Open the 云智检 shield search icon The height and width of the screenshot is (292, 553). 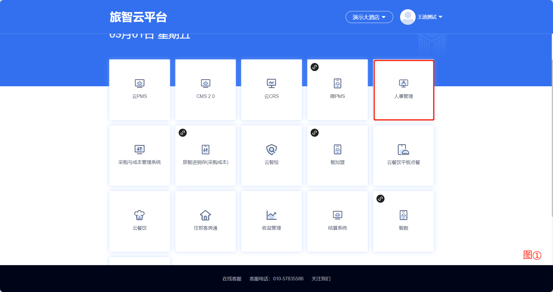pos(271,149)
